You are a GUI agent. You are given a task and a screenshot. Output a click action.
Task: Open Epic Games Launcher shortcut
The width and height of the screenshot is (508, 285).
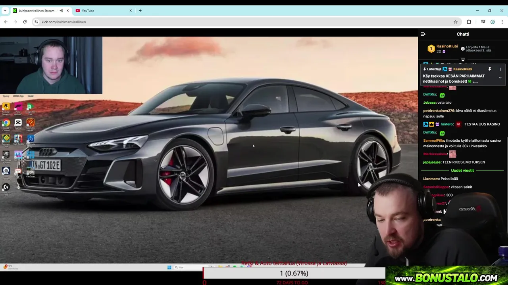point(6,156)
